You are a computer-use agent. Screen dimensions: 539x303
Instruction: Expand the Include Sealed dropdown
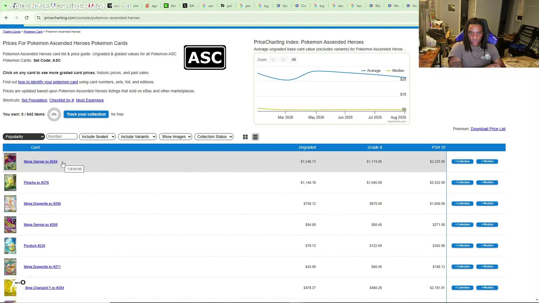[97, 136]
